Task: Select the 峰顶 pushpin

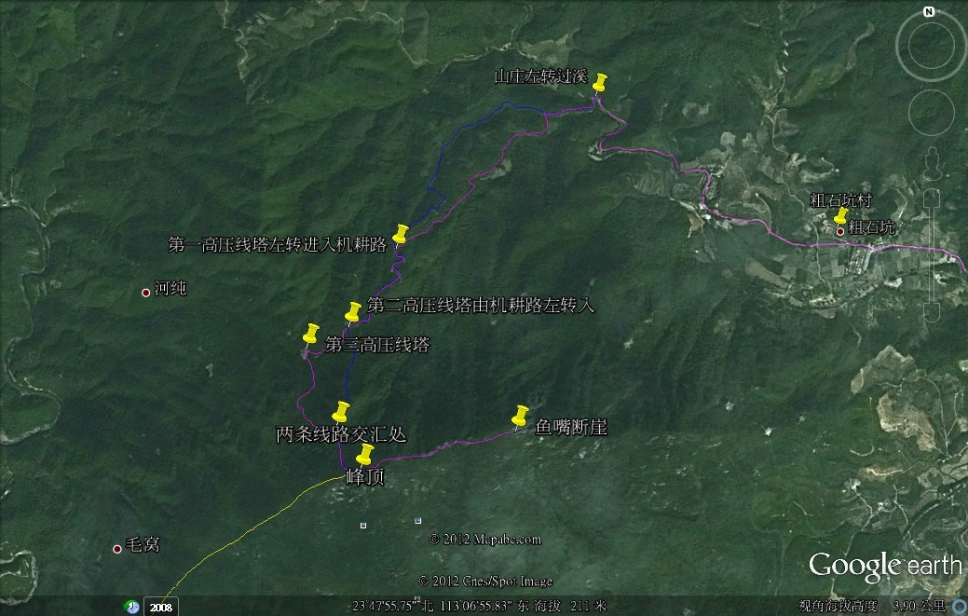Action: (x=365, y=454)
